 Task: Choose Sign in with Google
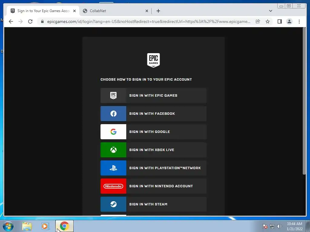coord(153,132)
